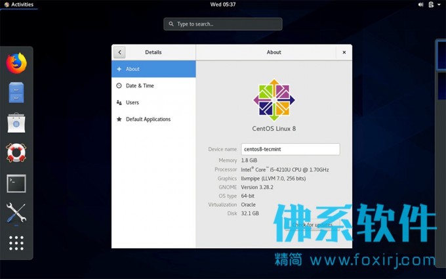Select Default Applications in sidebar
Viewport: 446px width, 279px height.
click(x=153, y=119)
